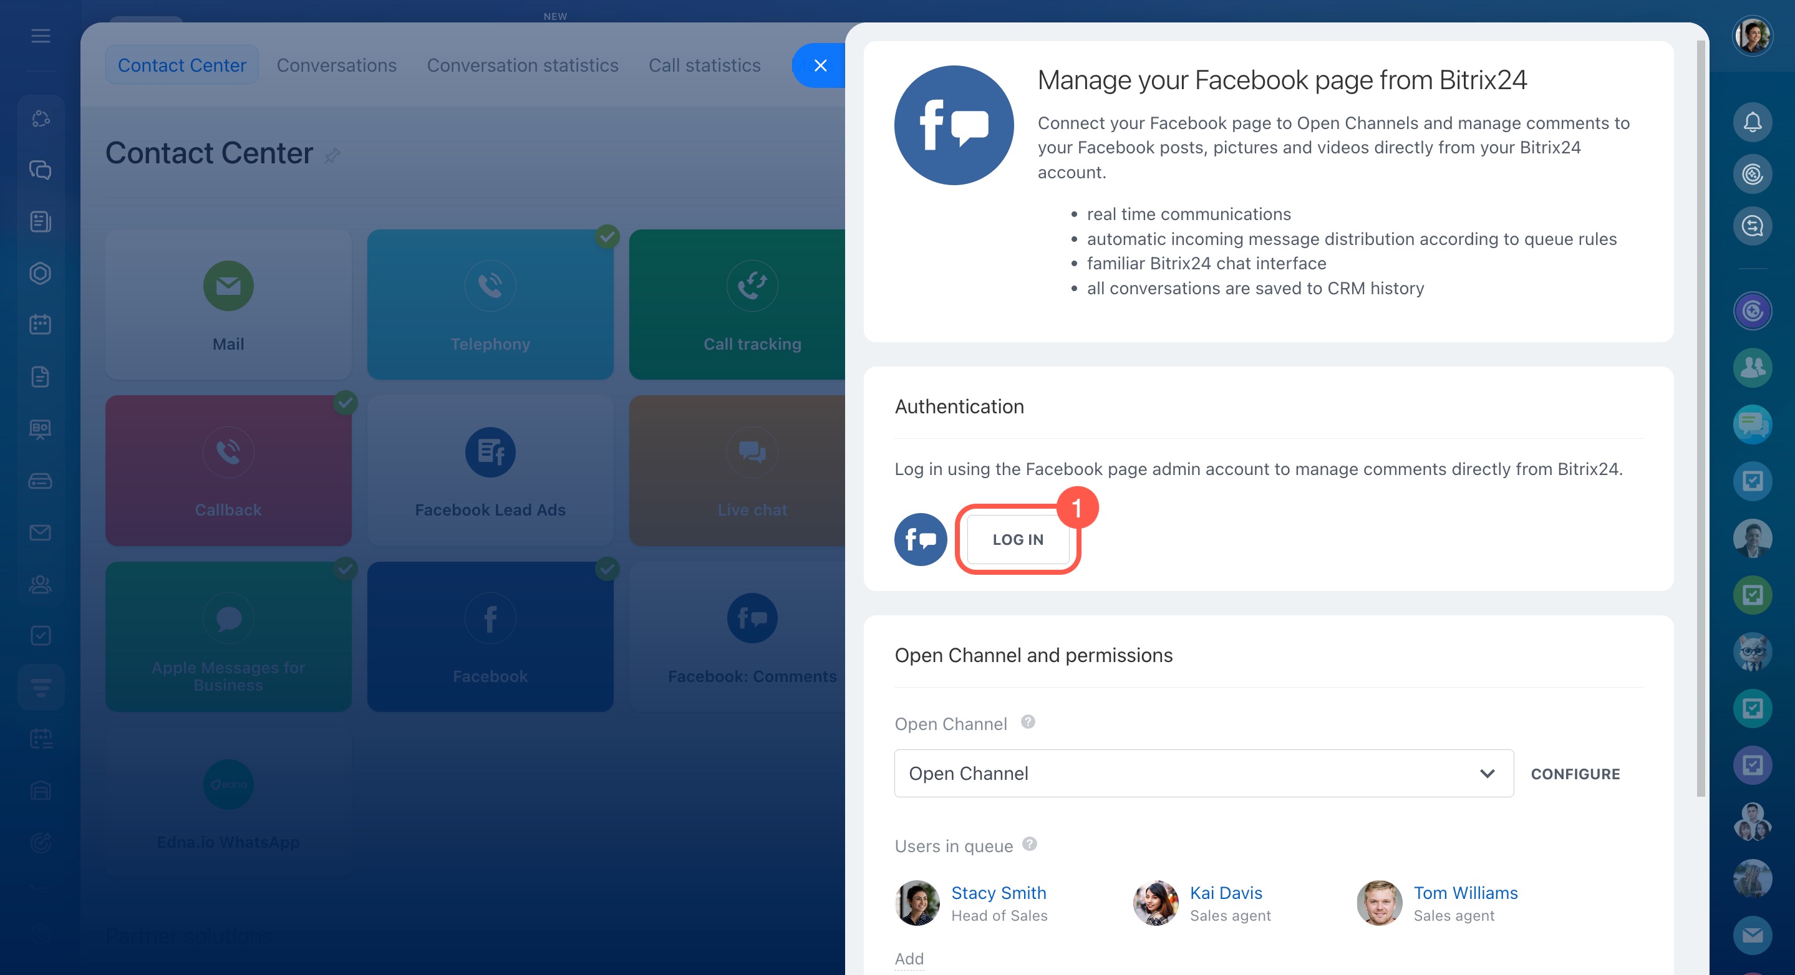This screenshot has height=975, width=1795.
Task: Close the slider panel with X button
Action: pos(820,65)
